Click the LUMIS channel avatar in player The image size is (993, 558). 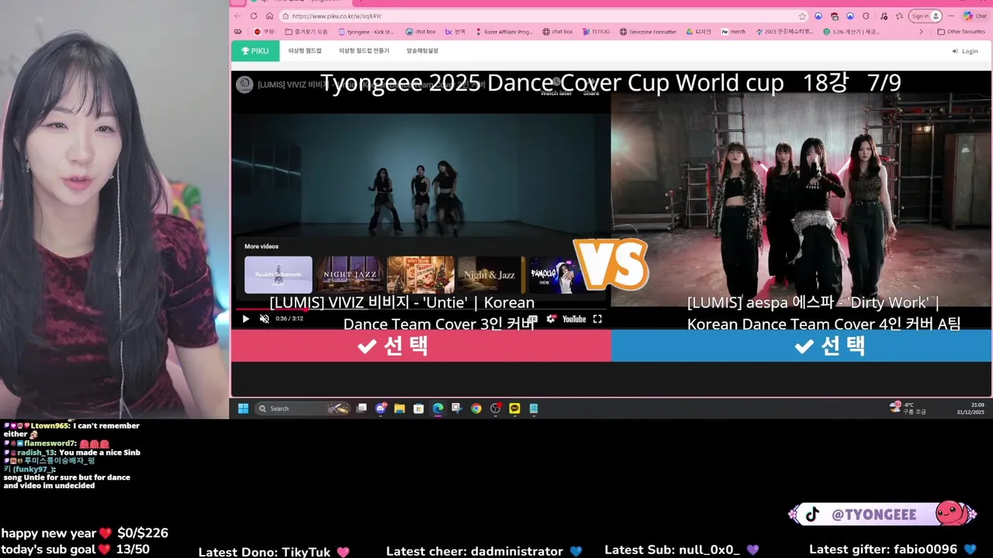click(x=244, y=84)
